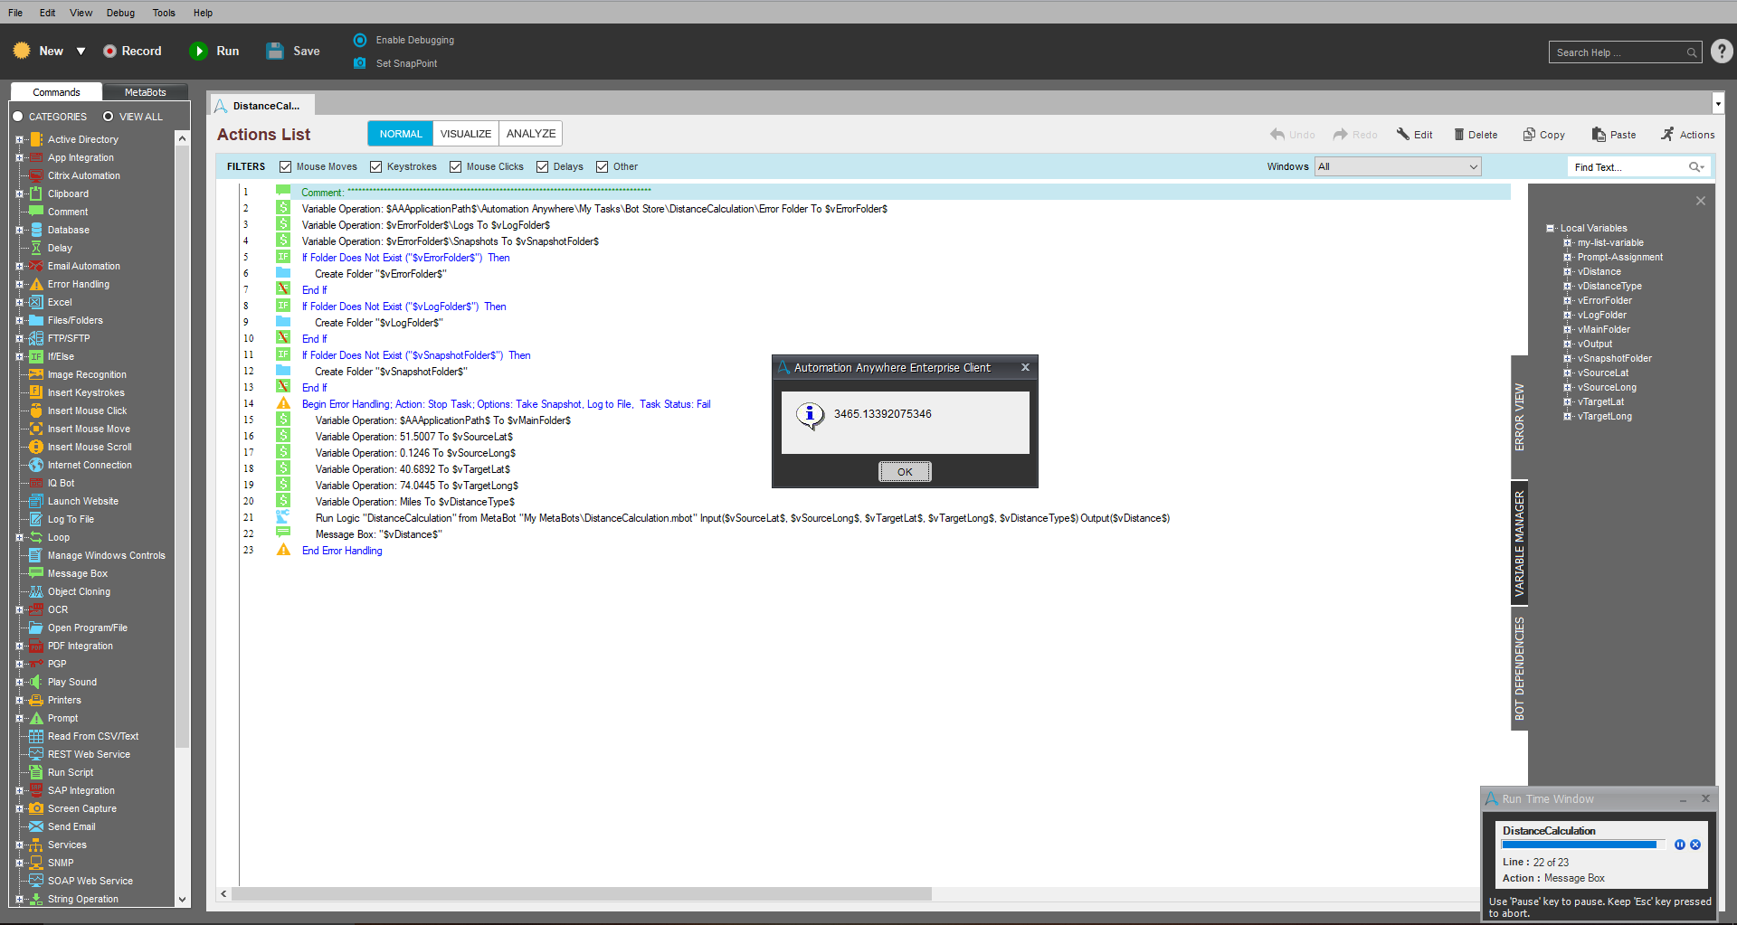Open the Debug menu

120,13
